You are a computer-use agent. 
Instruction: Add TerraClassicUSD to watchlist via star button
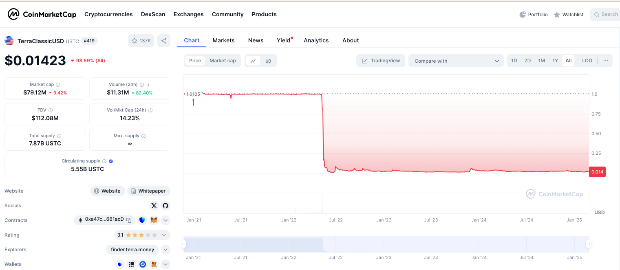tap(141, 41)
